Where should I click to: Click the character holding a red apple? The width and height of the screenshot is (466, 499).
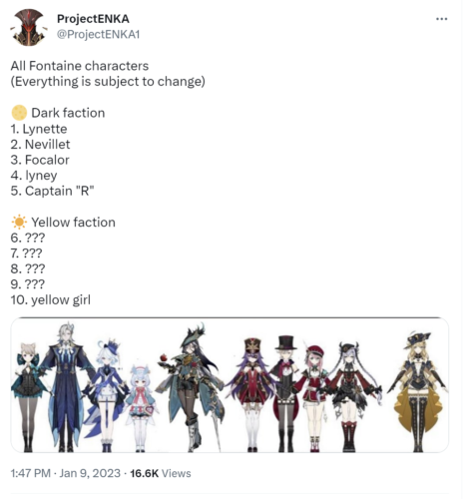192,387
